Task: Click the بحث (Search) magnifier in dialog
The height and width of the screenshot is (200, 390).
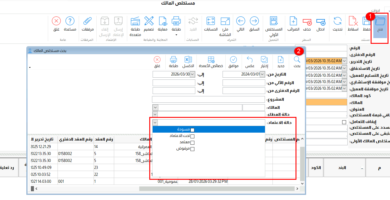Action: [x=297, y=62]
